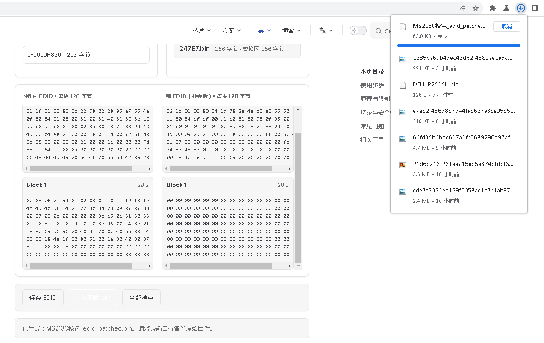Click right arrow of new EDID Block 0 scrollbar
Image resolution: width=544 pixels, height=343 pixels.
290,169
